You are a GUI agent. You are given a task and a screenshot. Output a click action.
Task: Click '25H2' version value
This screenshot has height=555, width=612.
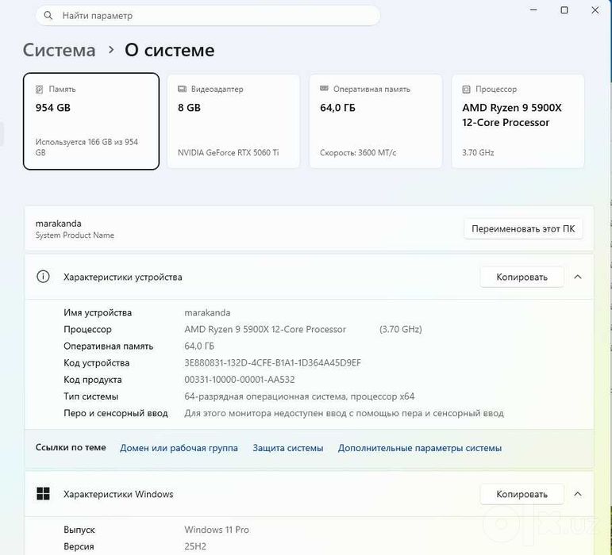[195, 547]
